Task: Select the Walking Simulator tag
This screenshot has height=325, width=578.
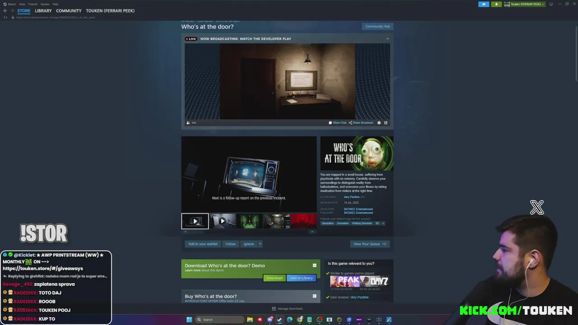Action: [362, 223]
